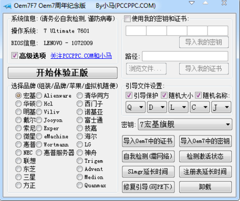Select Wortmann brand option
240x201 pixels.
tap(39, 144)
